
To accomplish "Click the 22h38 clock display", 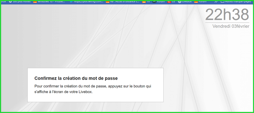I will point(227,14).
